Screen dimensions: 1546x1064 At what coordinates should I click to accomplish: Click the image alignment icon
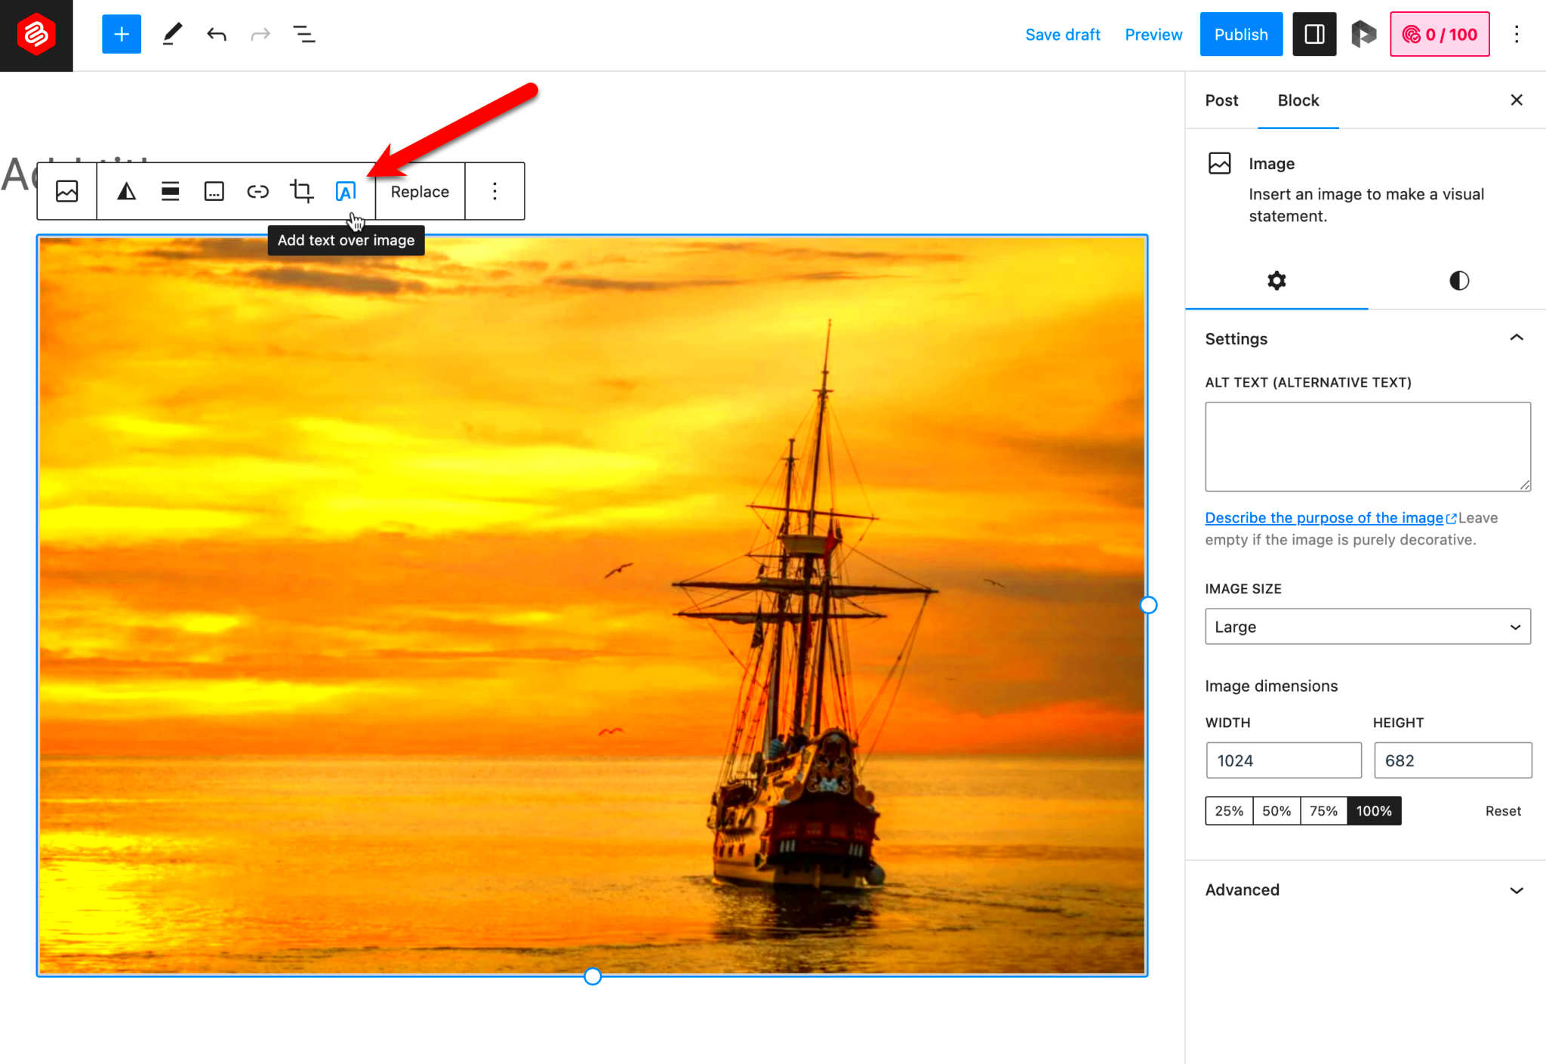[171, 192]
